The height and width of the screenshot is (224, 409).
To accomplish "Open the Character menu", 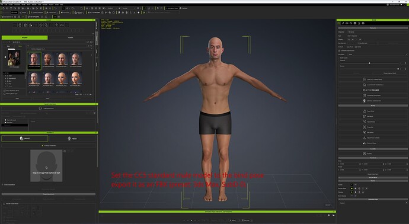I will click(17, 5).
